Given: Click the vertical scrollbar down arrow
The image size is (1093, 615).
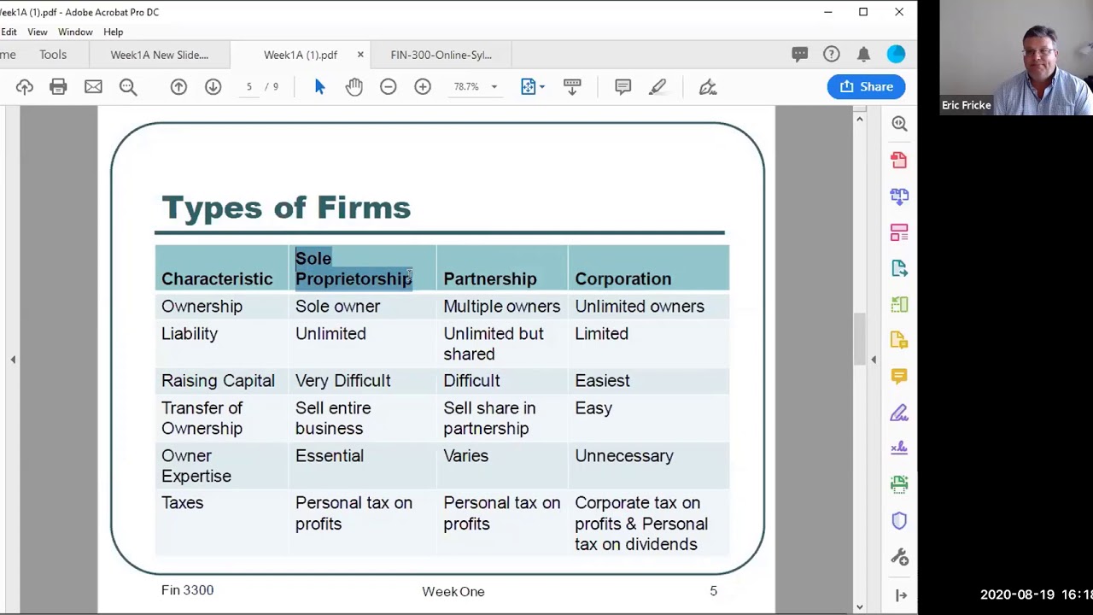Looking at the screenshot, I should click(859, 607).
